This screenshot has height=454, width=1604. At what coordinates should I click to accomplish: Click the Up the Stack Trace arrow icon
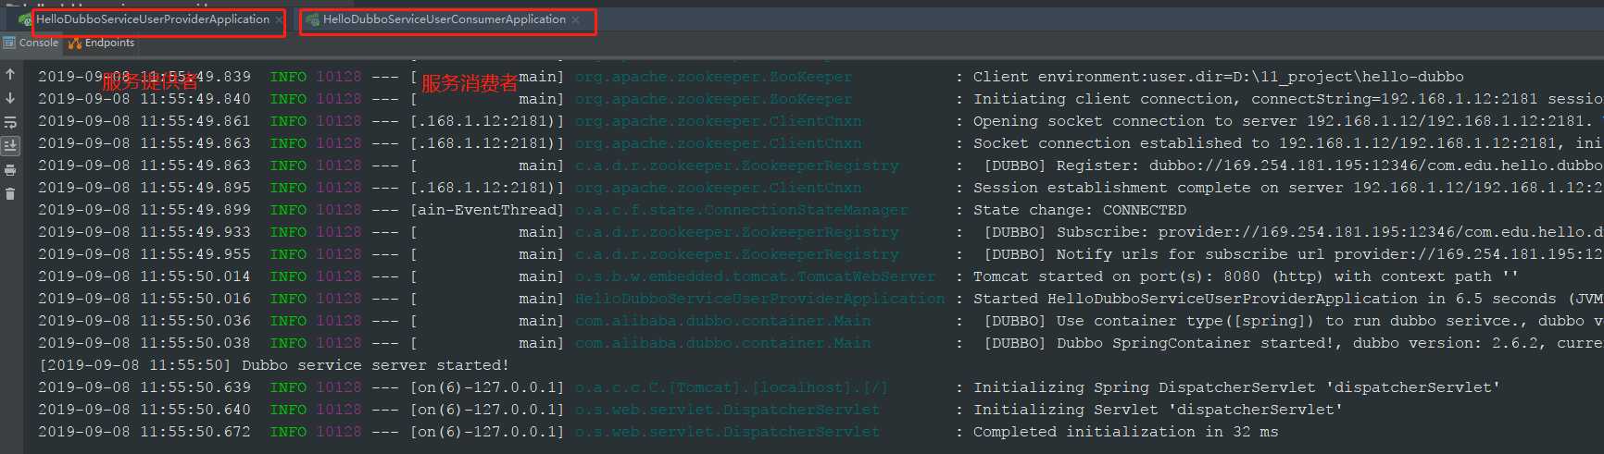tap(10, 75)
